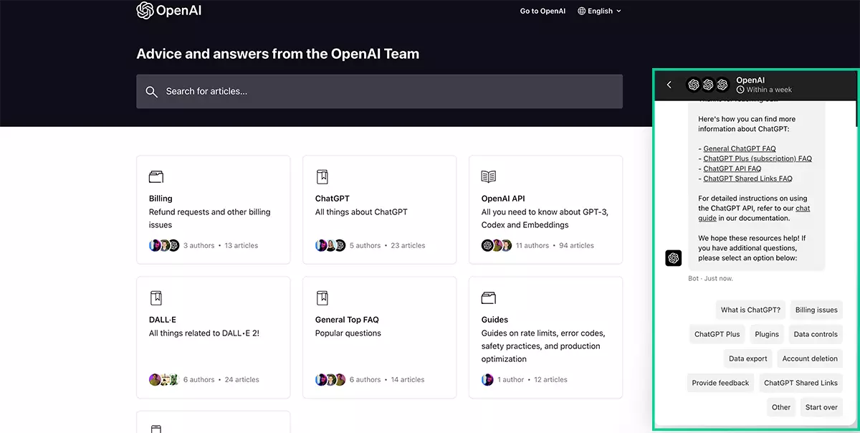Choose the ChatGPT Plus quick reply
The image size is (860, 433).
click(717, 334)
